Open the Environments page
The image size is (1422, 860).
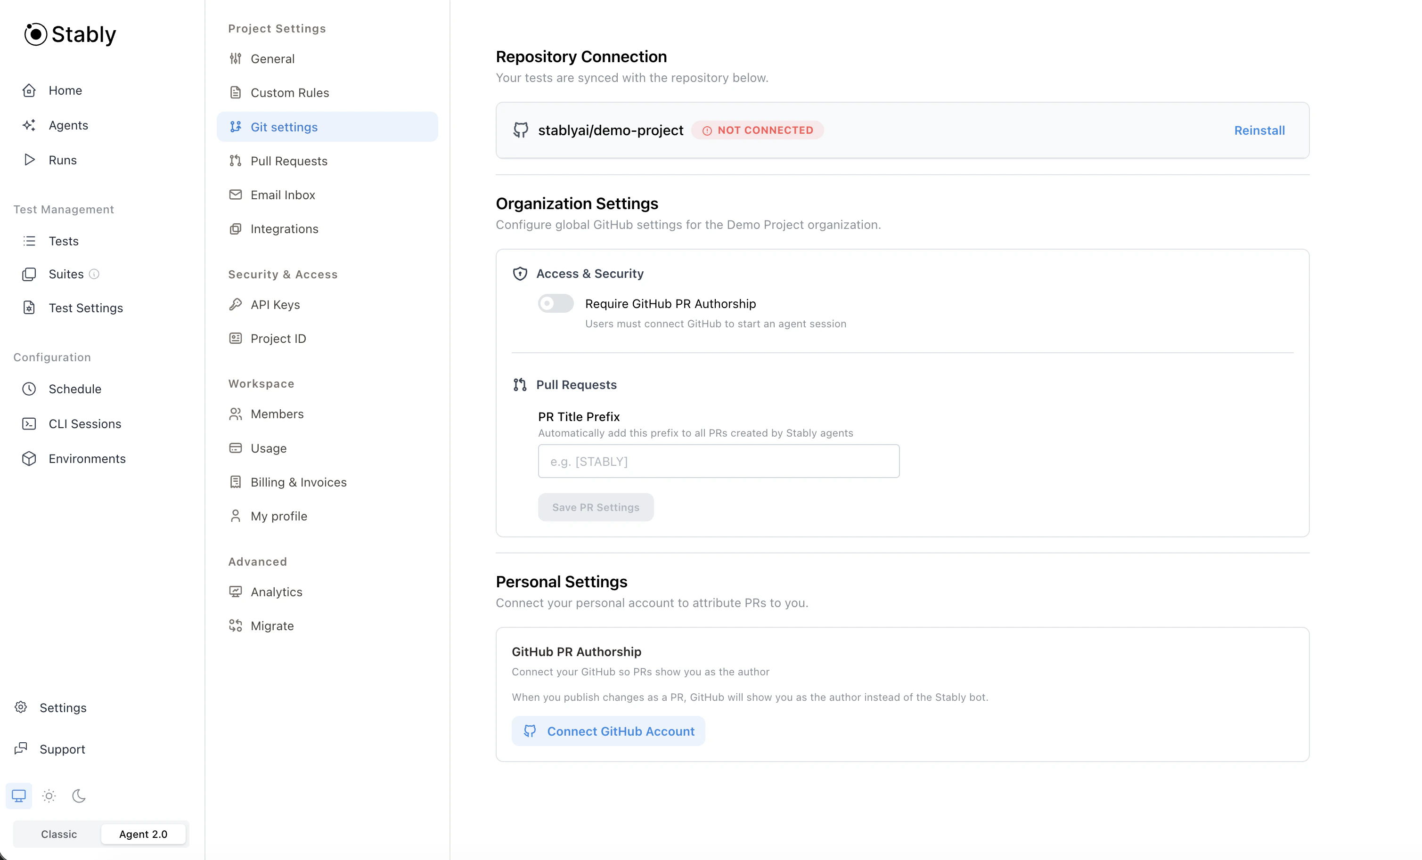[87, 459]
